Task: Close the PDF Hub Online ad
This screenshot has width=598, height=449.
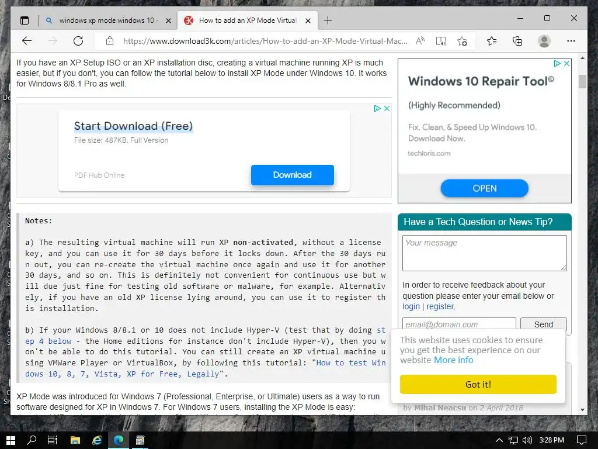Action: [387, 108]
